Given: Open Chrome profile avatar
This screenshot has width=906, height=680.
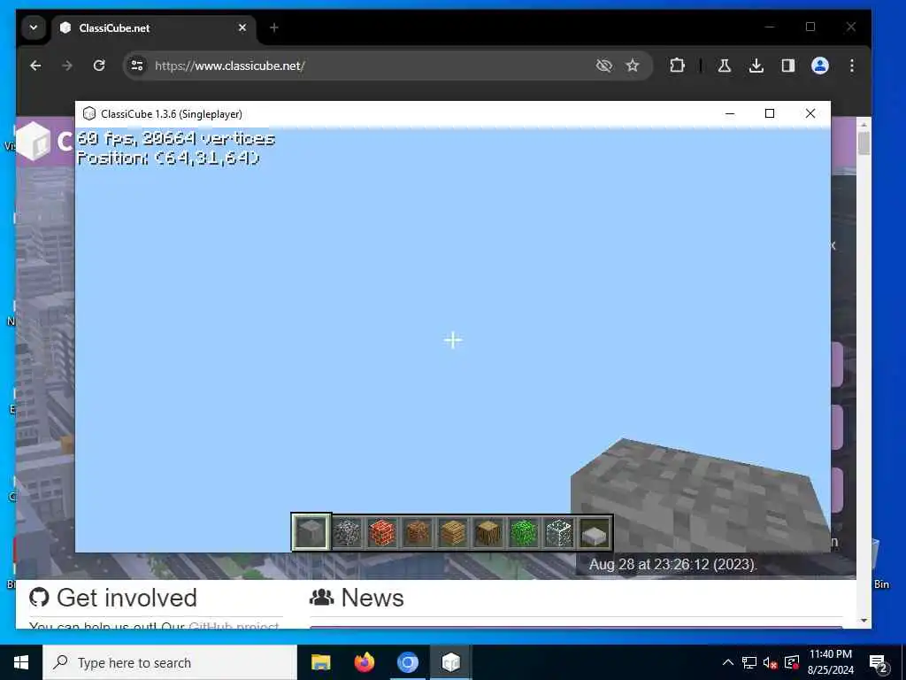Looking at the screenshot, I should click(x=820, y=66).
